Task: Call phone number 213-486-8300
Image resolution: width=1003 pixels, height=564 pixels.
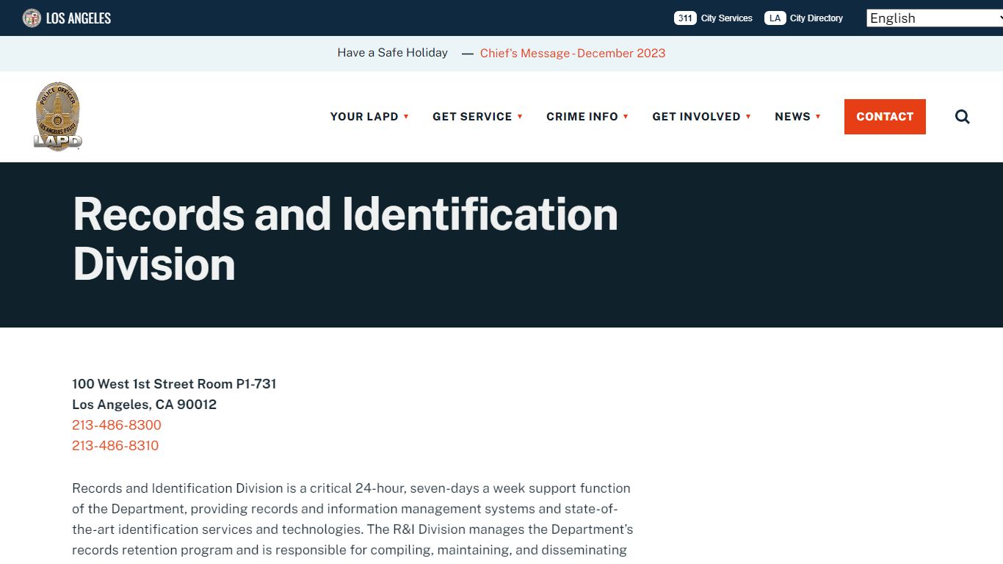Action: click(117, 425)
